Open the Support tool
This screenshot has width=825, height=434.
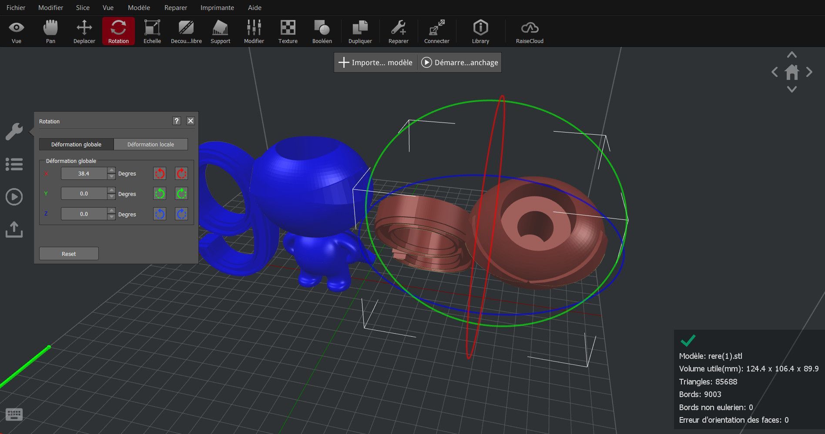[x=220, y=31]
